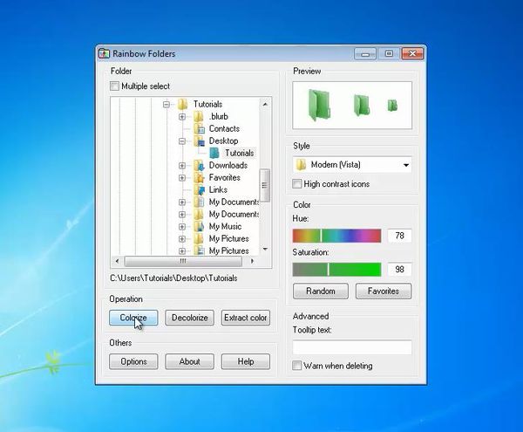Collapse the top Tutorials tree node
Viewport: 523px width, 432px height.
click(x=166, y=105)
